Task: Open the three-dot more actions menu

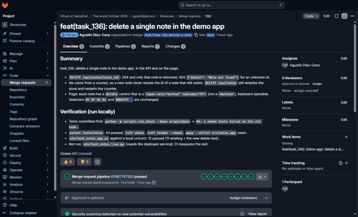Action: (x=352, y=16)
